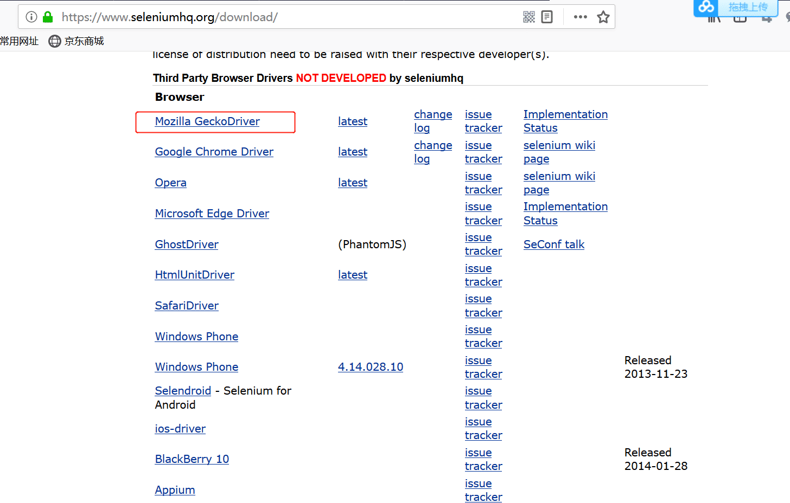This screenshot has width=790, height=503.
Task: Open the QR code icon in address bar
Action: click(x=529, y=17)
